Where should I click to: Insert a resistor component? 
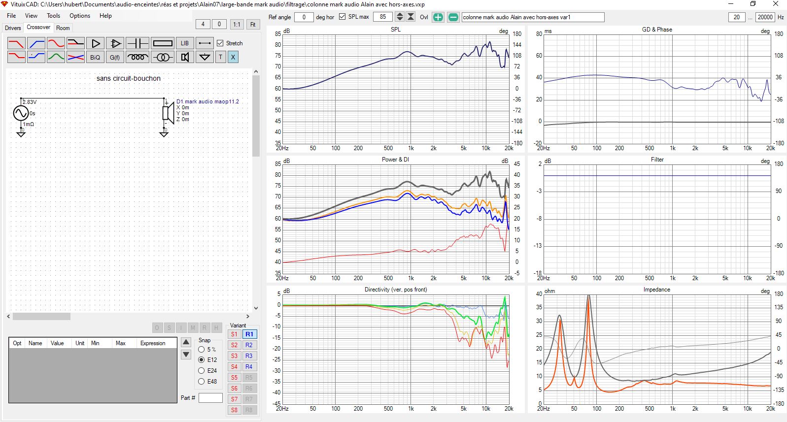point(162,43)
